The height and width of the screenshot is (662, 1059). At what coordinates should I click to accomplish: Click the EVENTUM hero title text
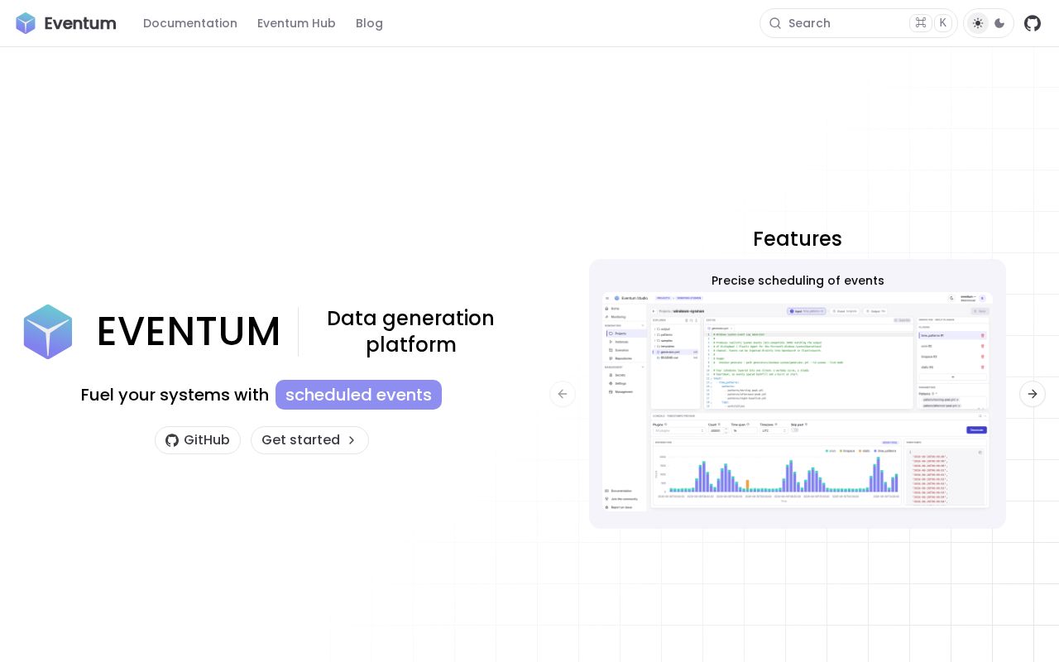click(189, 331)
